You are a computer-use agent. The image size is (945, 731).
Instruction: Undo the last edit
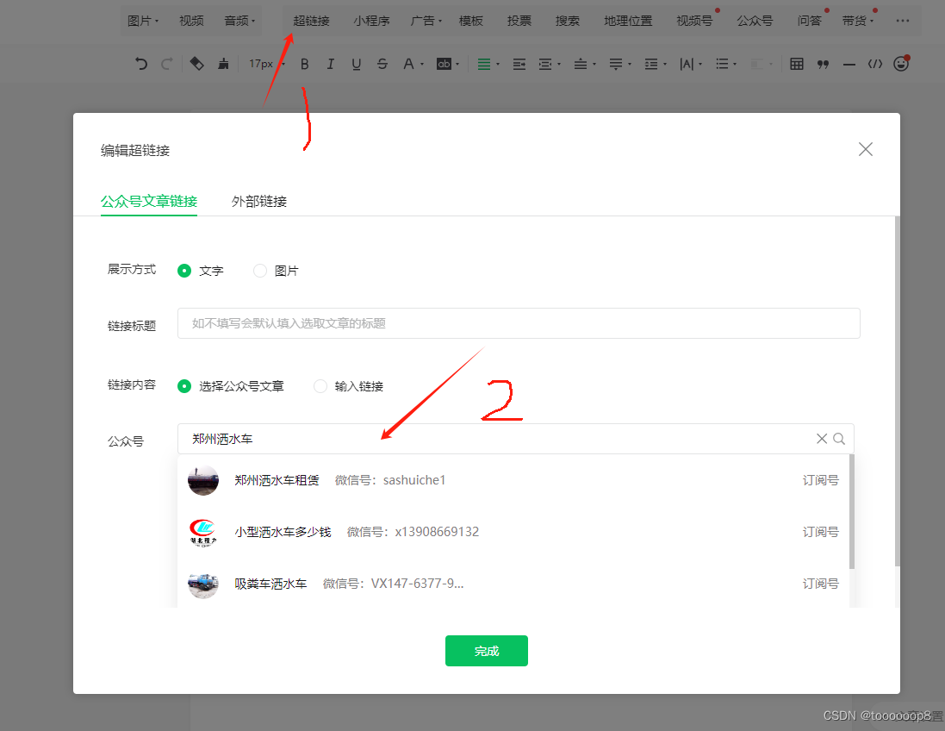click(141, 64)
